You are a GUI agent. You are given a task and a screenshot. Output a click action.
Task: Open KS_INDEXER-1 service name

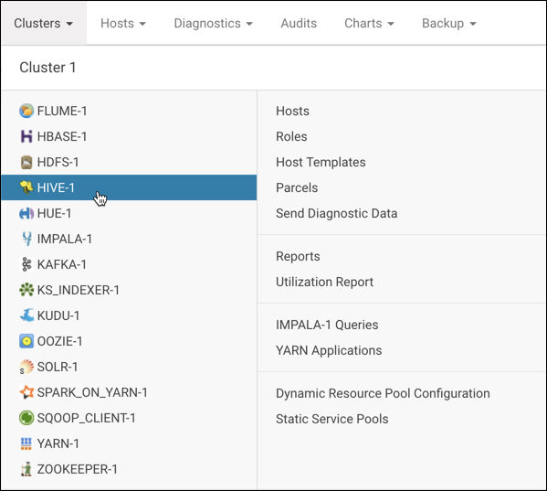pos(79,290)
